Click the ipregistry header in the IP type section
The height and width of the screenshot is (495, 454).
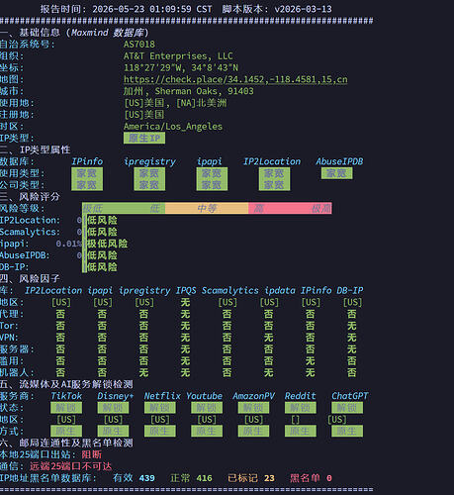[149, 161]
